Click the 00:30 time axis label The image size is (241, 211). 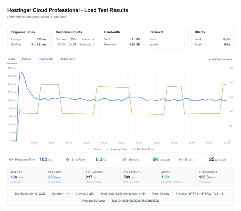click(121, 143)
